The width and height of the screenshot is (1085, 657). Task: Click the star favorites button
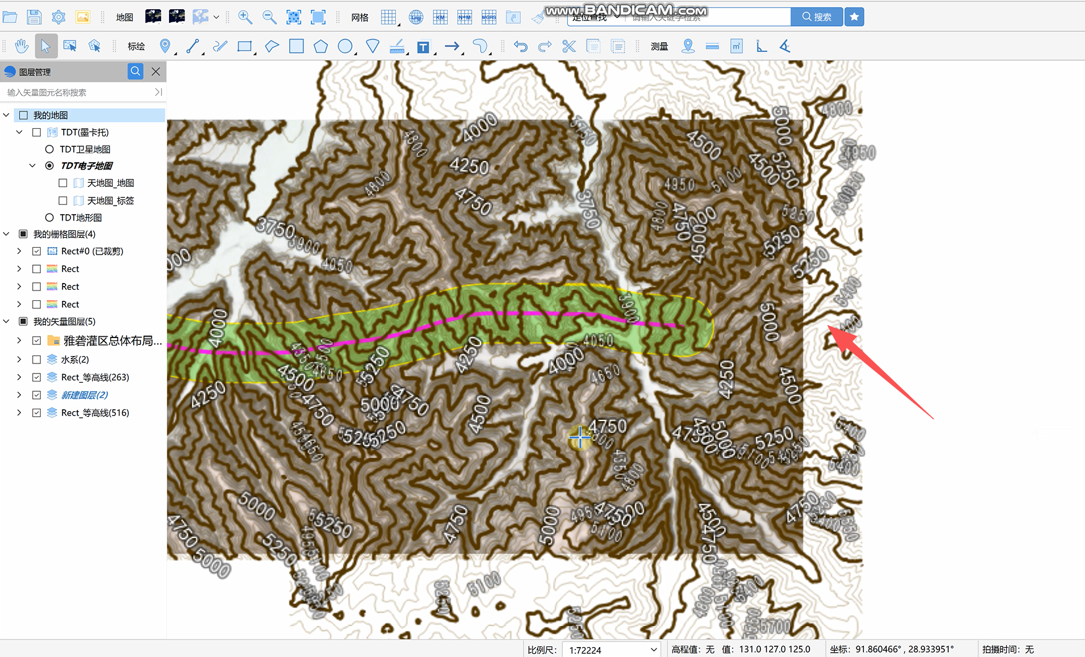pos(854,17)
